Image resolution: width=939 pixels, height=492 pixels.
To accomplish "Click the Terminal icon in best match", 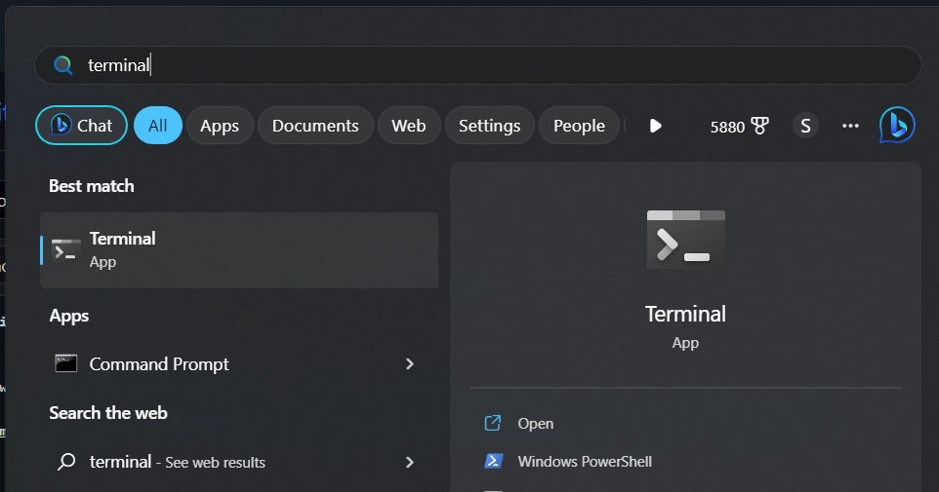I will click(65, 250).
